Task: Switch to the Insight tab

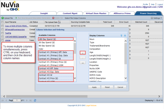Action: [44, 13]
